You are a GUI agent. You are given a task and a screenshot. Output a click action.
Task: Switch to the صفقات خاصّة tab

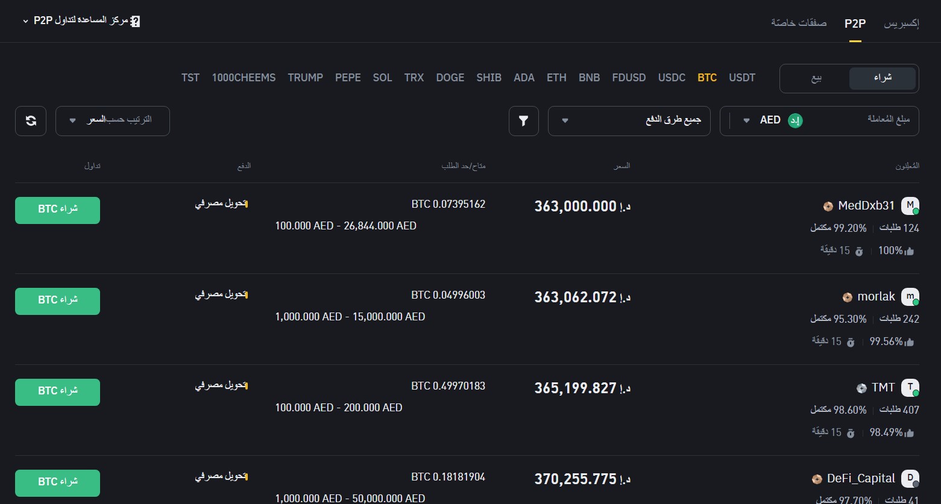point(799,23)
